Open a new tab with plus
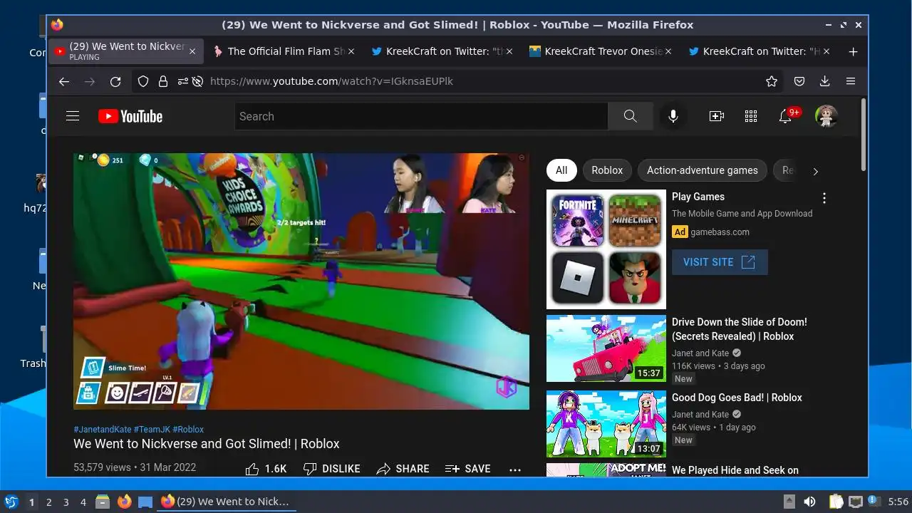This screenshot has height=513, width=912. pyautogui.click(x=853, y=51)
